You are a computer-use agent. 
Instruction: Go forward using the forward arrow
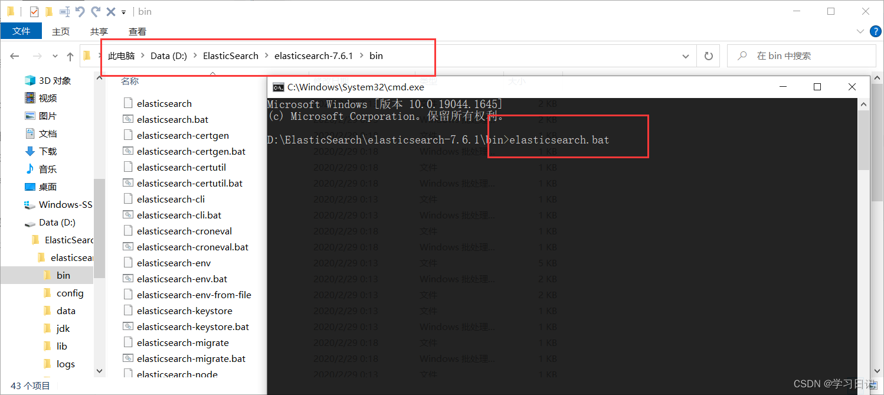37,56
